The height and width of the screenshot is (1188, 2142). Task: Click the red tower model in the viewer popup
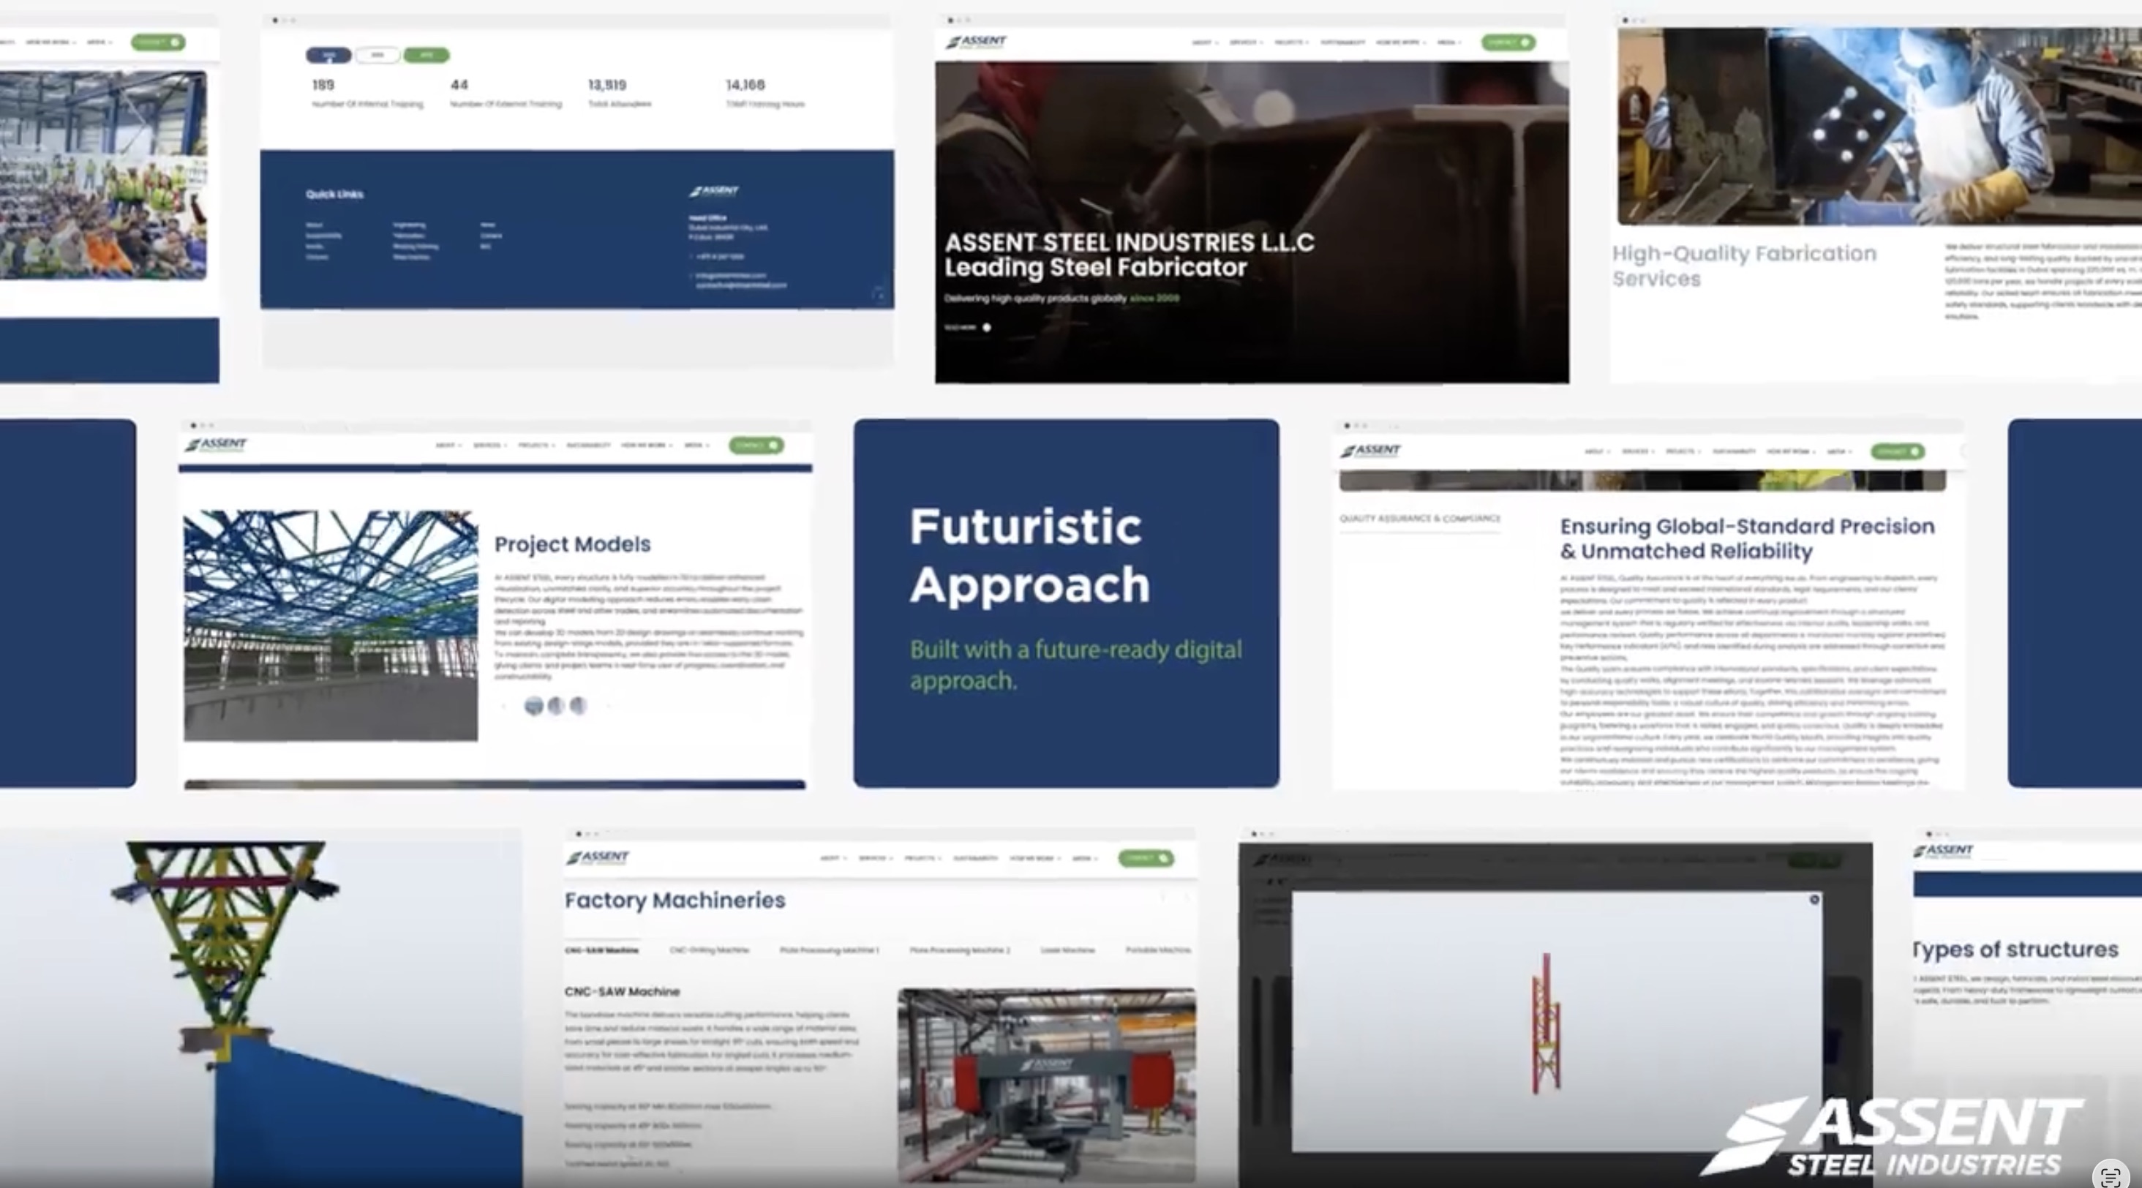(x=1546, y=1023)
